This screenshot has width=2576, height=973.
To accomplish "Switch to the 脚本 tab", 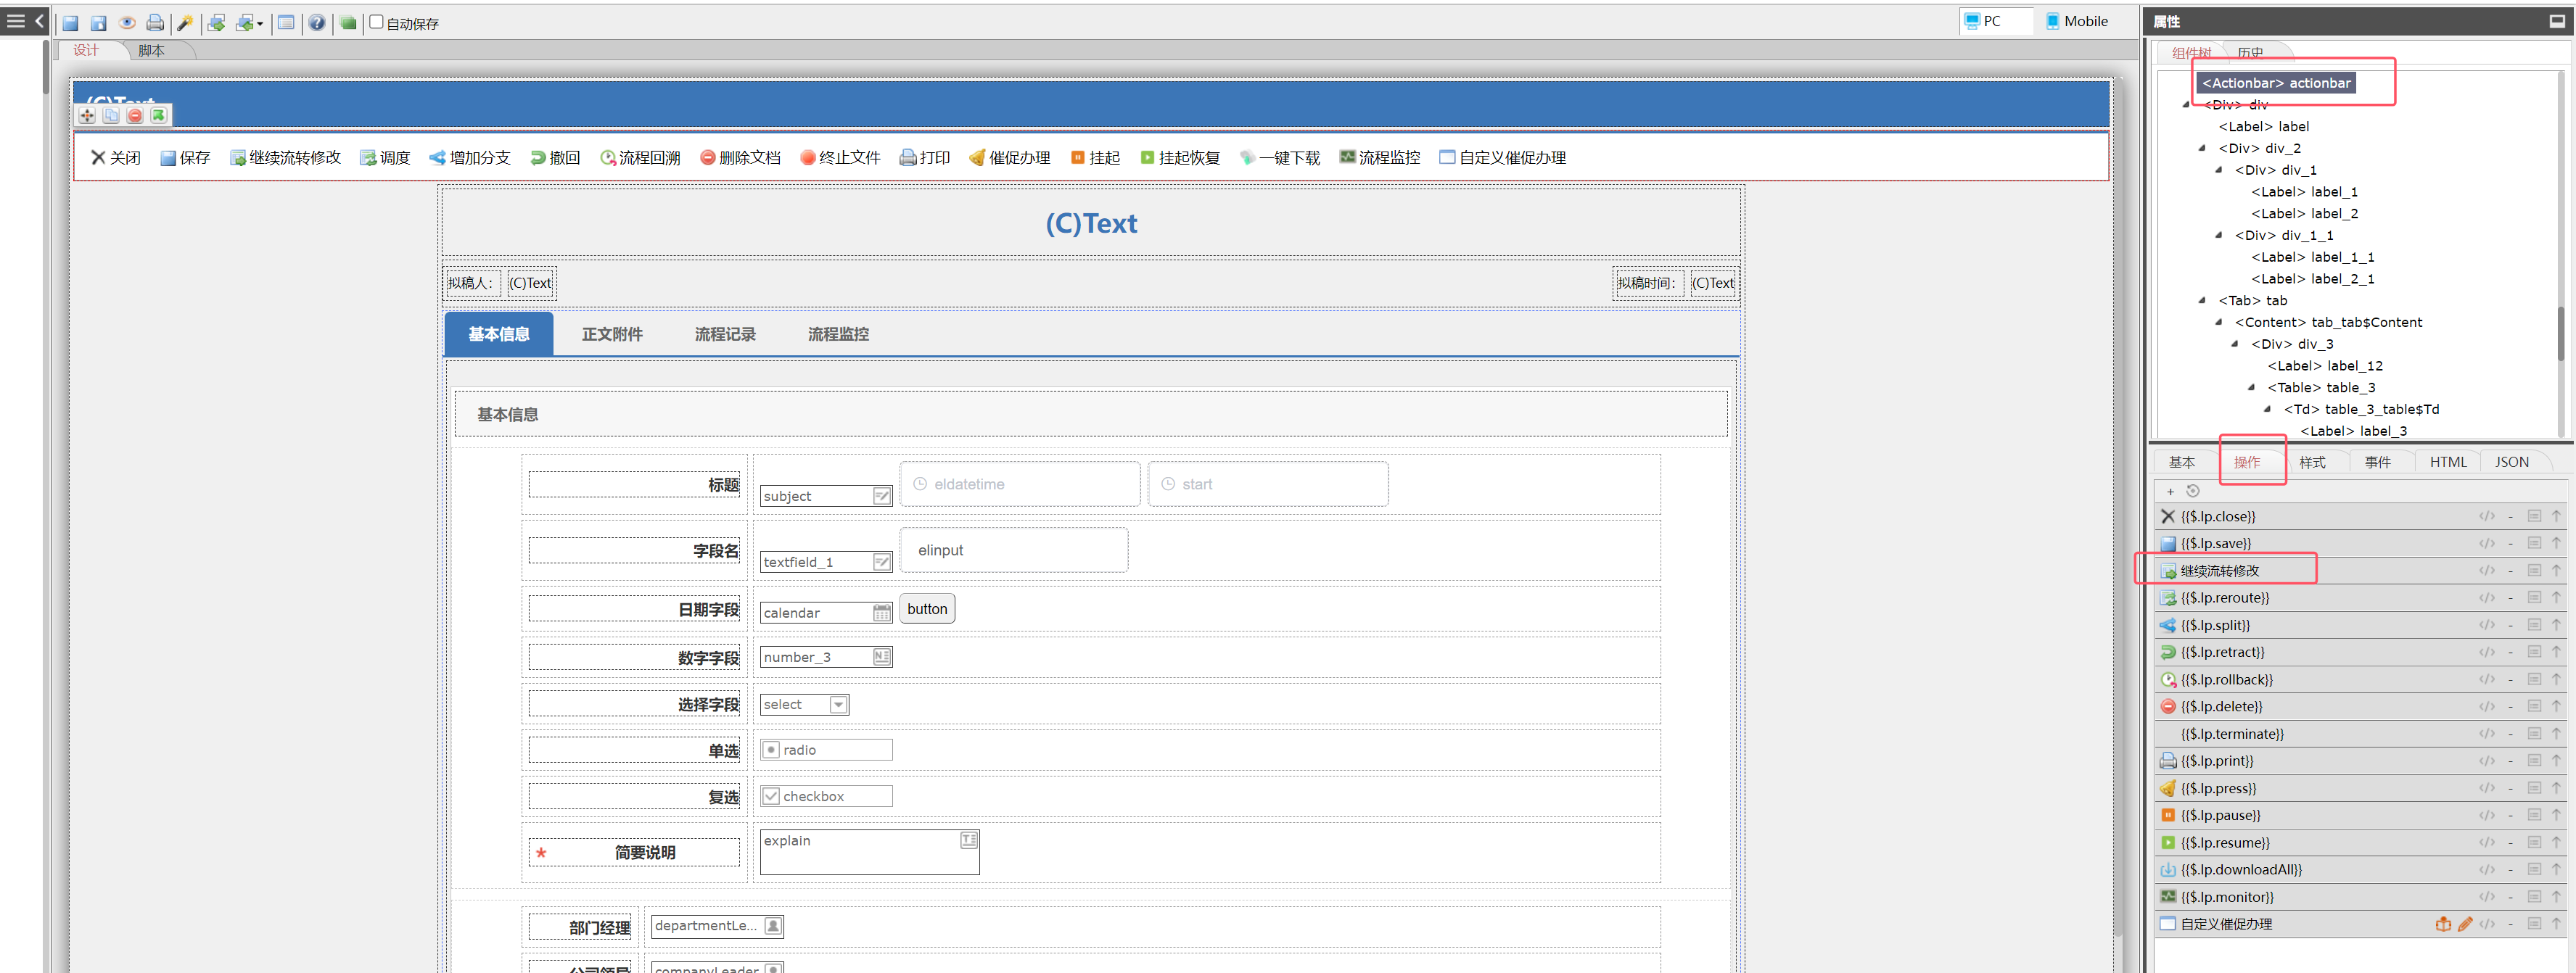I will [151, 51].
